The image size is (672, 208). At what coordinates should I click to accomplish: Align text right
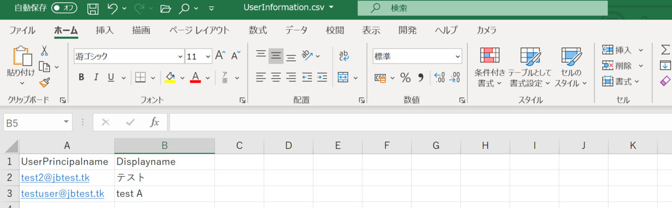291,77
